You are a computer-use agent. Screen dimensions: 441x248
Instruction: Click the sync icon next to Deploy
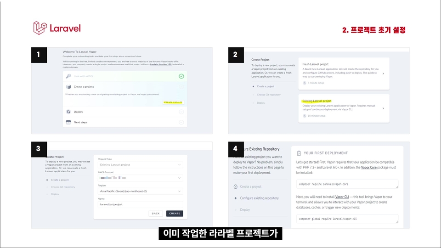click(x=68, y=112)
